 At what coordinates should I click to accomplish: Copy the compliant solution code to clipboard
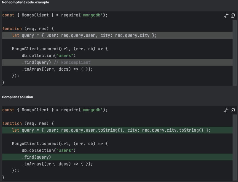tap(233, 110)
